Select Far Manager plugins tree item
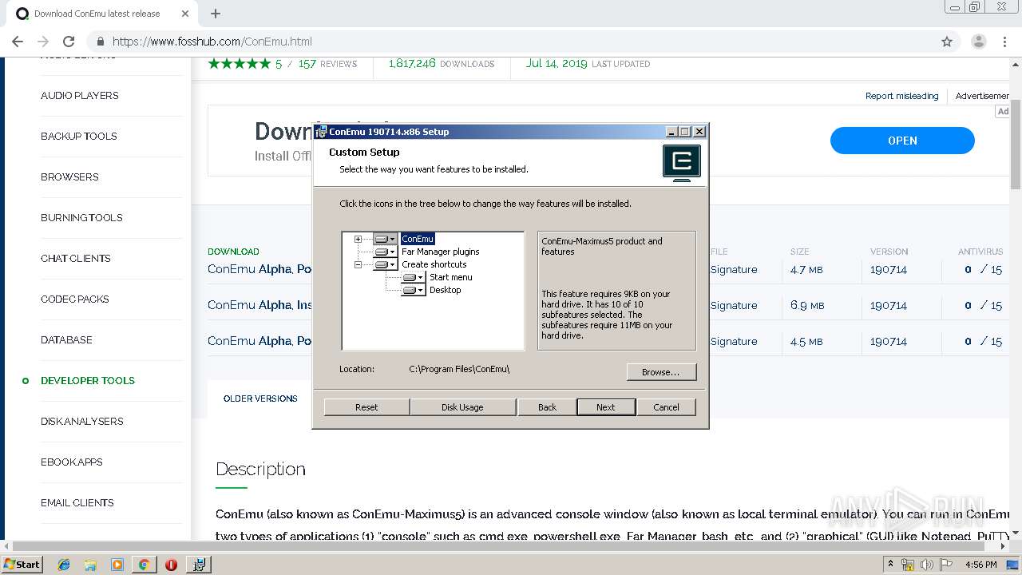 tap(441, 252)
